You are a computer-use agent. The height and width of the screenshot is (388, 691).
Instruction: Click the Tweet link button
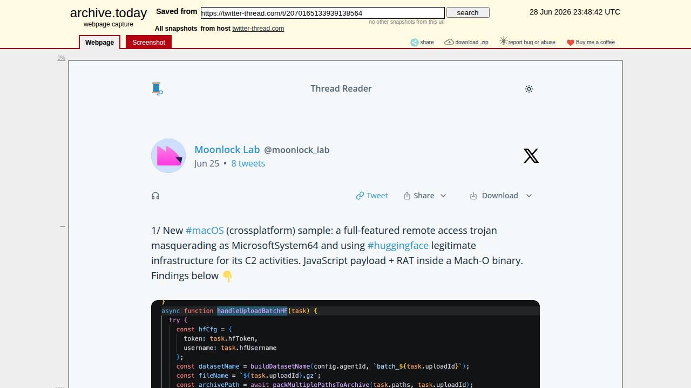pyautogui.click(x=372, y=196)
